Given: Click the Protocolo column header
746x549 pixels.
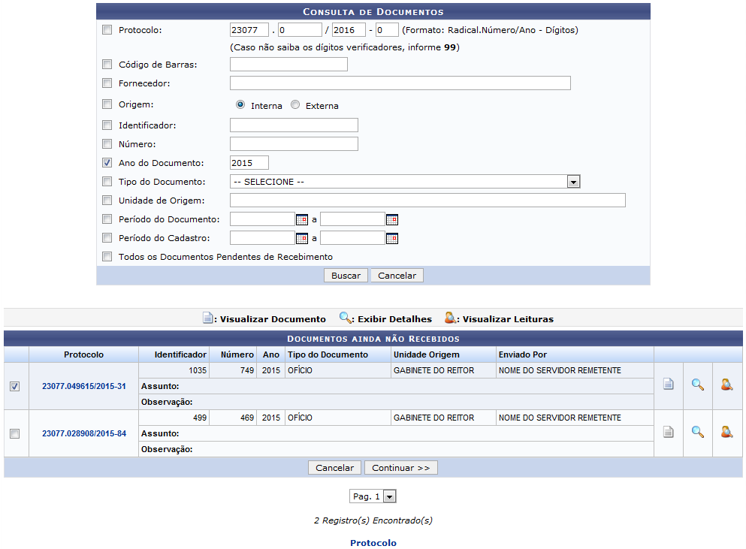Looking at the screenshot, I should coord(83,354).
